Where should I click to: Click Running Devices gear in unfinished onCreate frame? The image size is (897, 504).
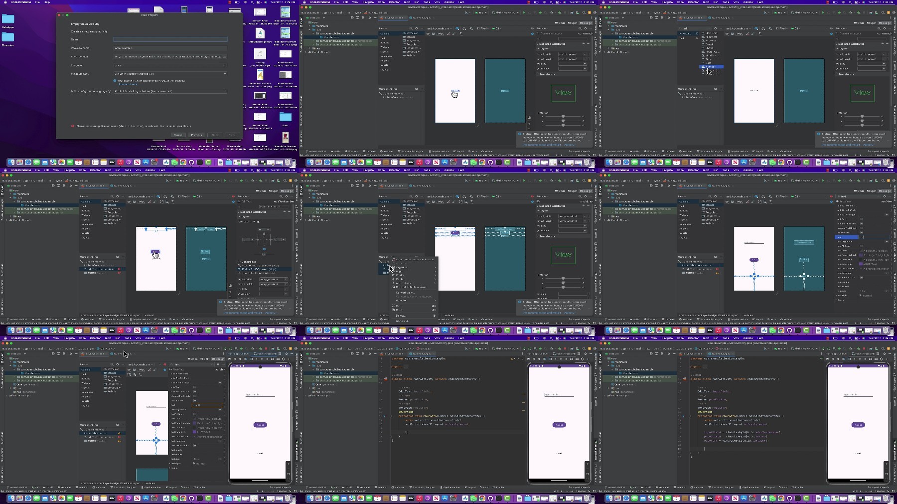585,353
